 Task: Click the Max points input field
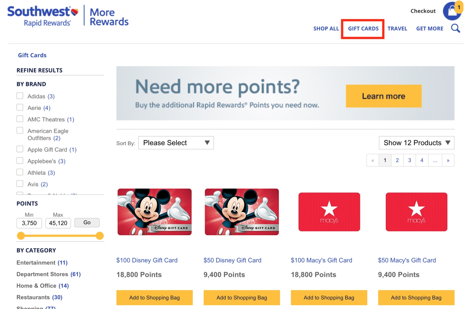tap(58, 223)
